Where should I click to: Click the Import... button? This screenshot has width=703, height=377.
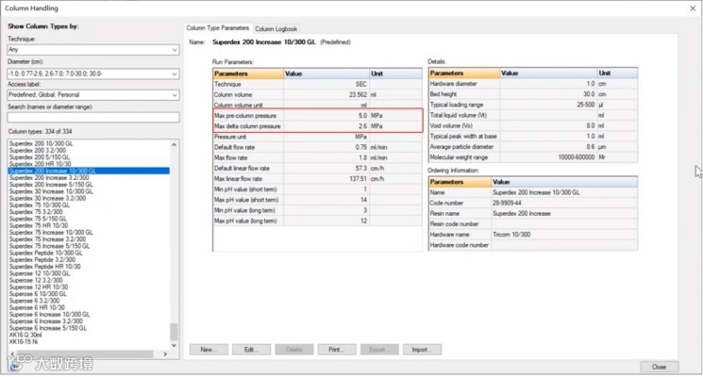tap(422, 350)
